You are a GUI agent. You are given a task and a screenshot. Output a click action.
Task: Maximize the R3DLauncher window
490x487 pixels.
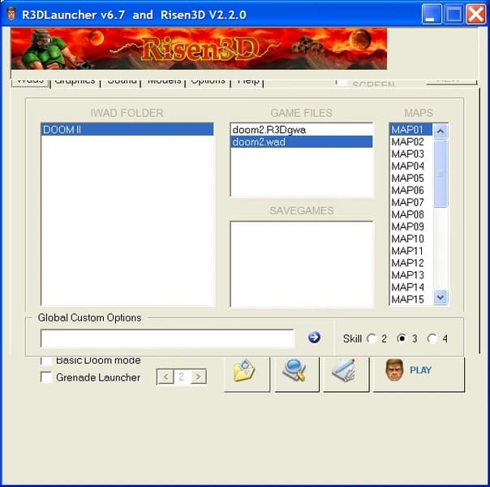[x=453, y=14]
